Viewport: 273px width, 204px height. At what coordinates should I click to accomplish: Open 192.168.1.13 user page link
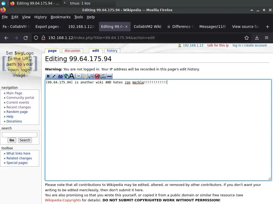coord(193,45)
